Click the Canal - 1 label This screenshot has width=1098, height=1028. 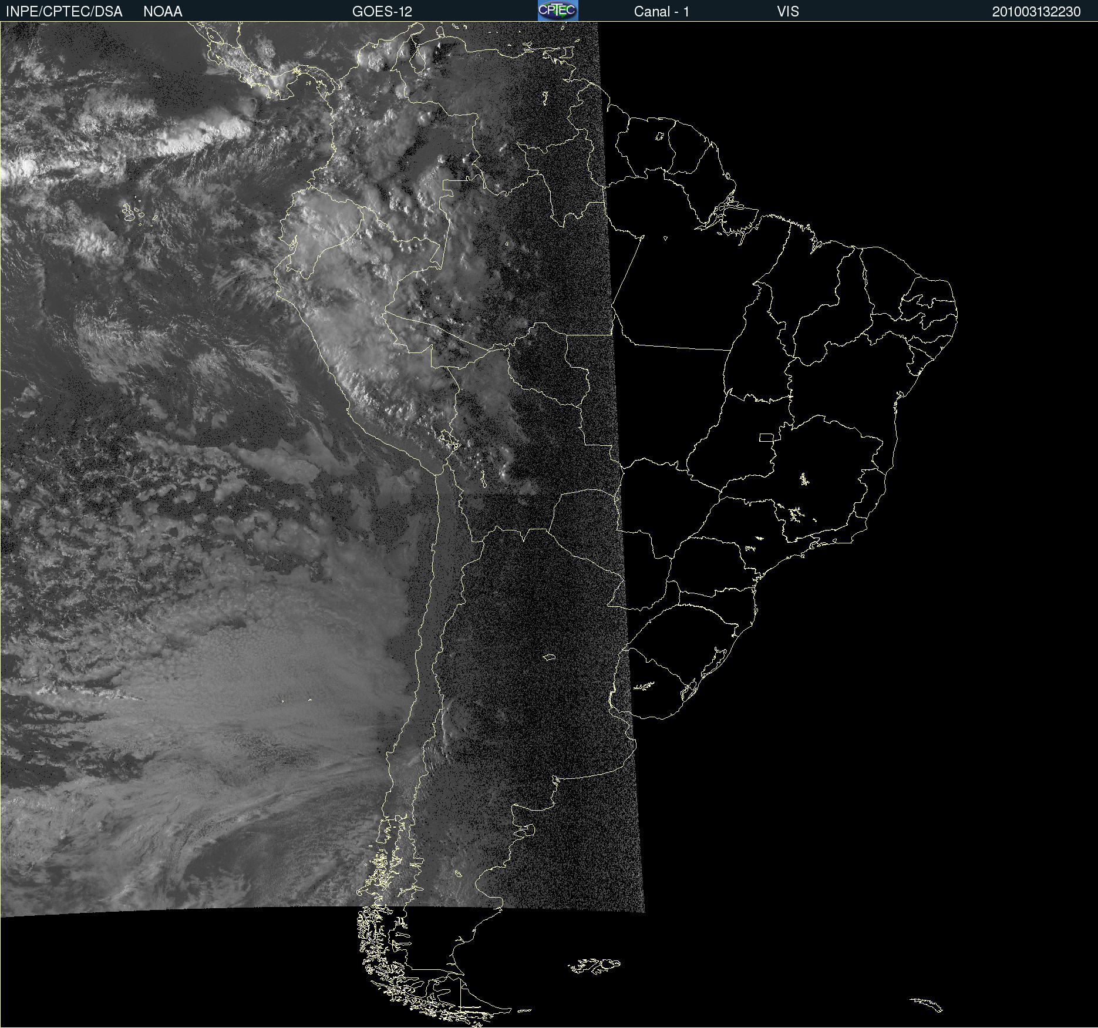(661, 12)
